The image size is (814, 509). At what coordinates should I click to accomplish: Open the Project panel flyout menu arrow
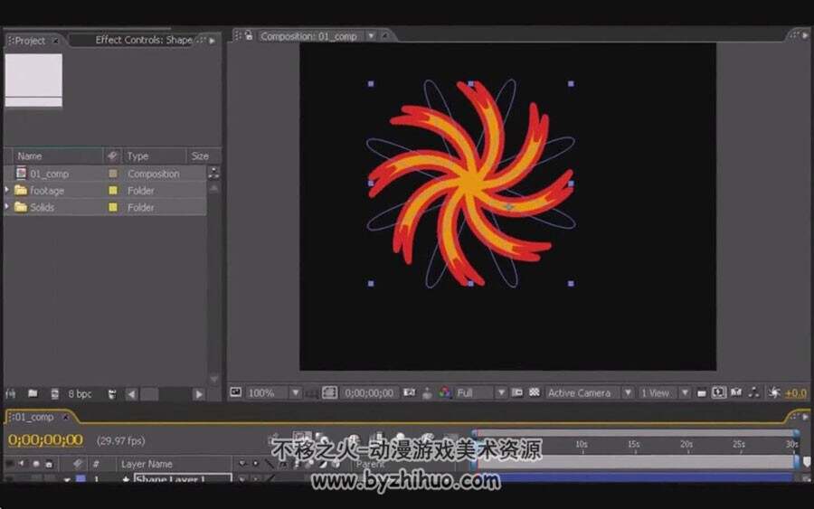213,40
